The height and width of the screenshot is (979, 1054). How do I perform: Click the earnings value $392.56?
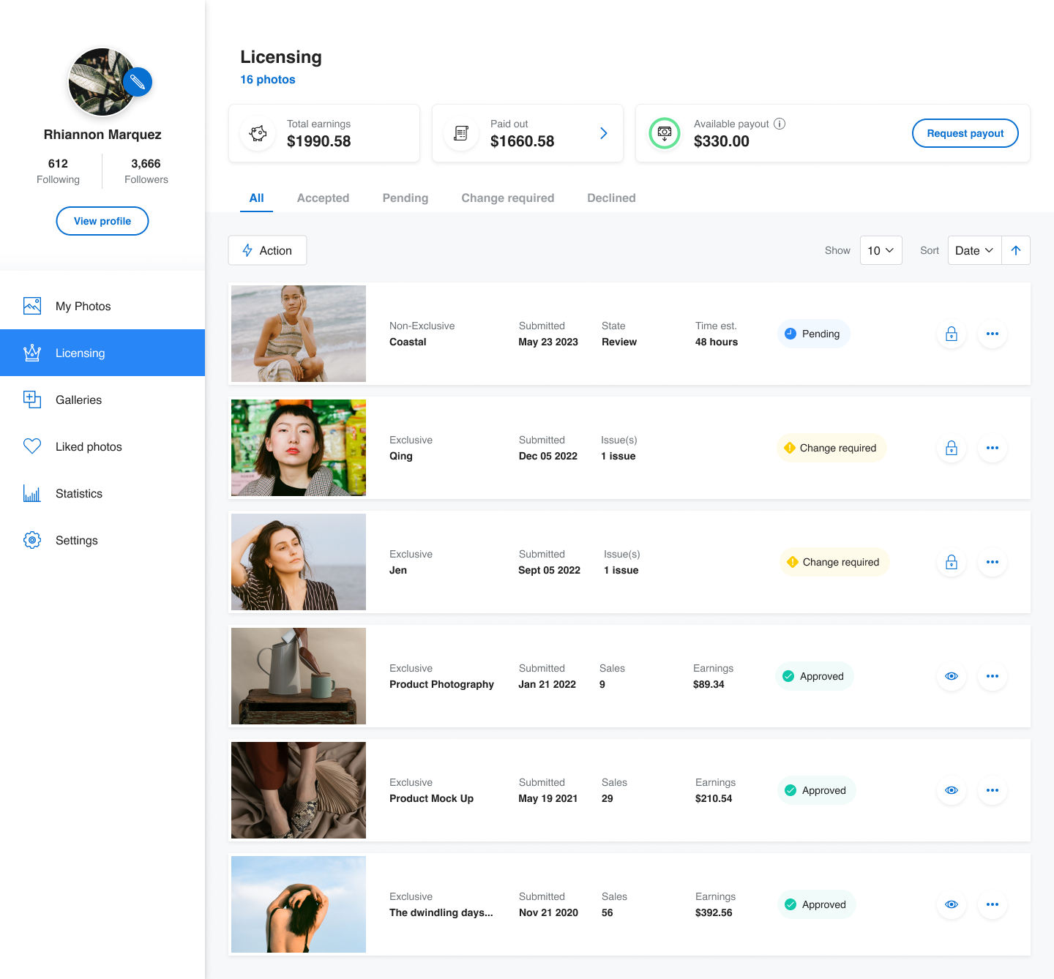coord(714,912)
